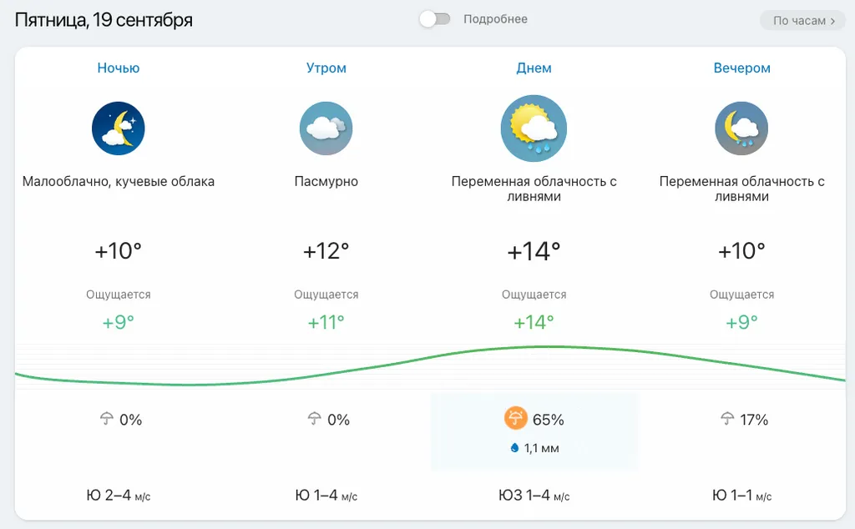This screenshot has height=529, width=855.
Task: Click the night umbrella icon beside 0%
Action: pos(106,420)
